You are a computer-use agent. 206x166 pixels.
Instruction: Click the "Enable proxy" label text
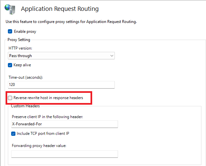pos(25,31)
